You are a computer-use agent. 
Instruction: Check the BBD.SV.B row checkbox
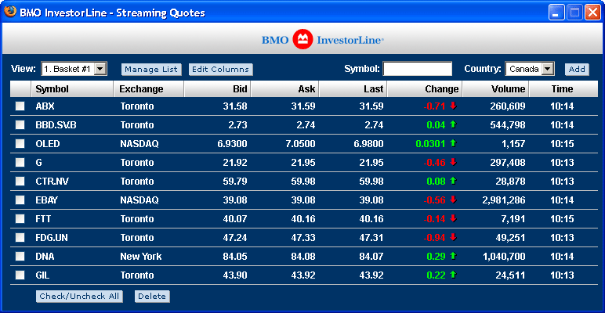(20, 125)
